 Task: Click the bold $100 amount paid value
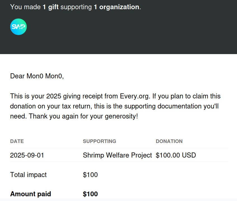[x=90, y=194]
